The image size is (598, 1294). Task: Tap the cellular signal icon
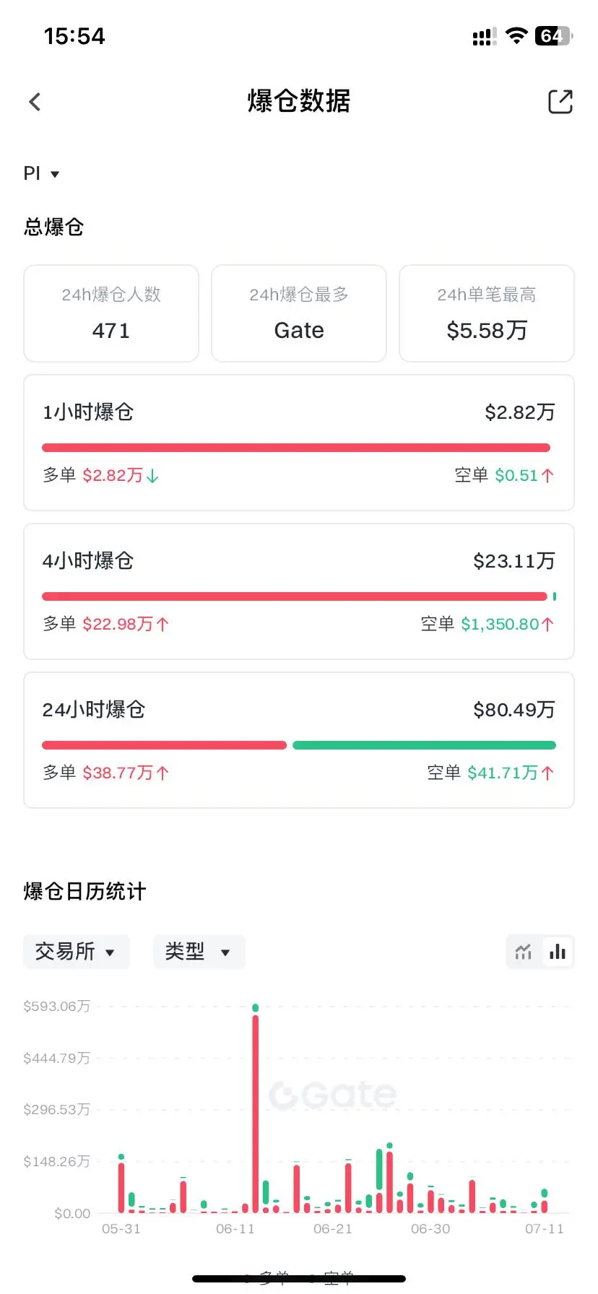tap(484, 36)
